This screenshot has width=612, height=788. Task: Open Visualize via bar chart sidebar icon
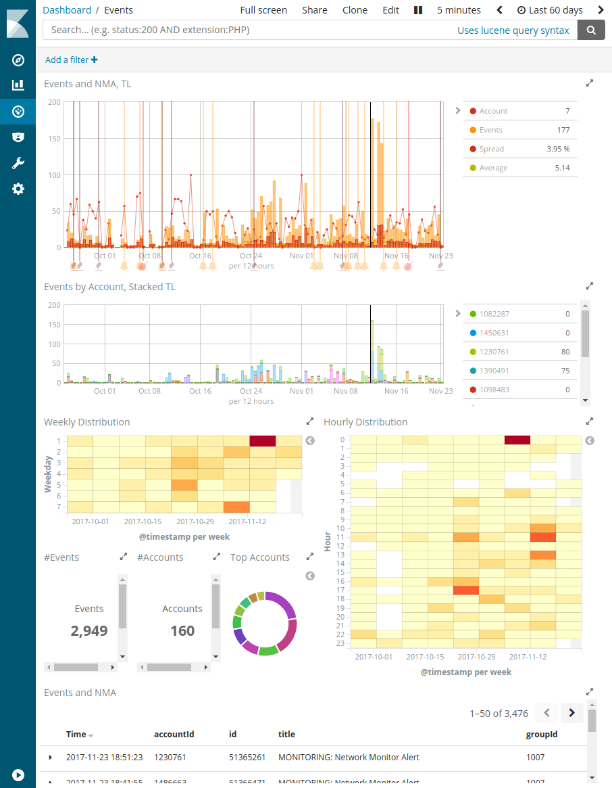pyautogui.click(x=18, y=85)
